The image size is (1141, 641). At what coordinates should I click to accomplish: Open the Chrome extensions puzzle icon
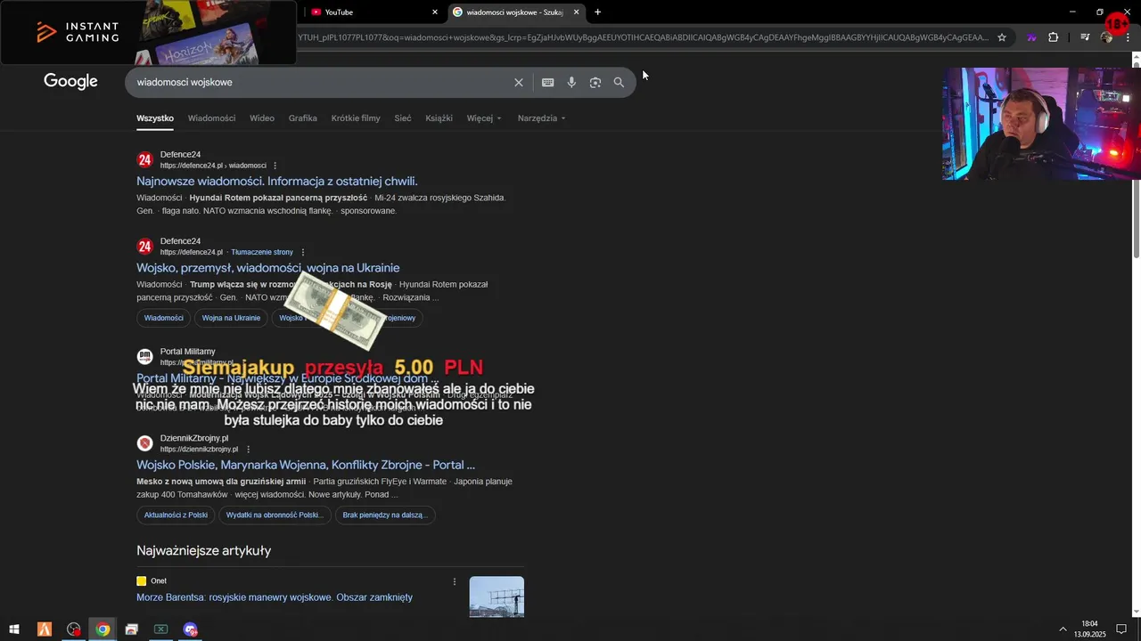(x=1054, y=37)
